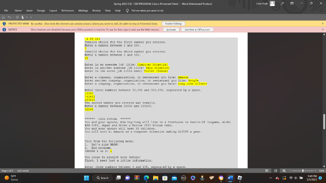Click the Print Layout icon in status bar
The height and width of the screenshot is (183, 326).
tap(275, 170)
